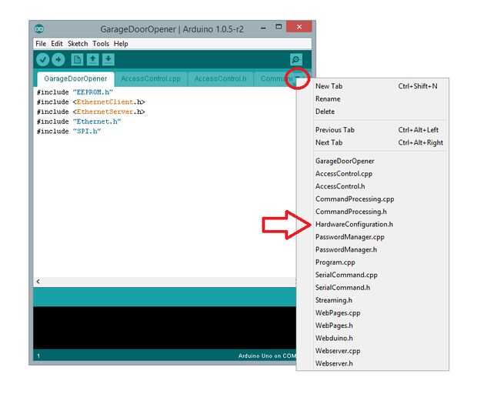
Task: Open the Help menu
Action: pos(121,44)
